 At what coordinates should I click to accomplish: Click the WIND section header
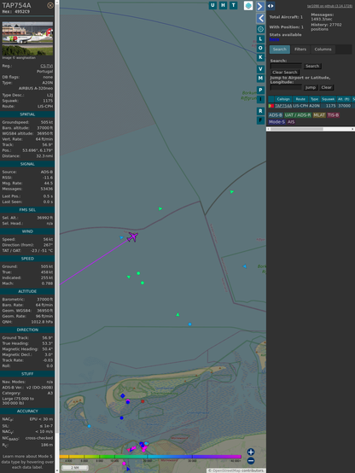tap(27, 231)
